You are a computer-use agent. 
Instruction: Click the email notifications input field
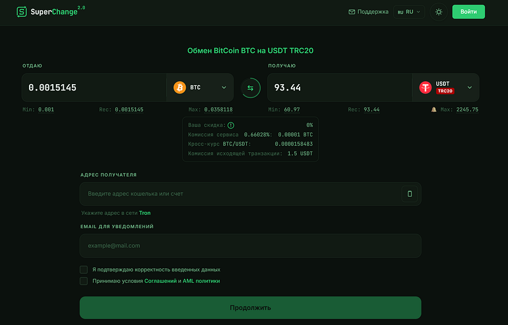(x=250, y=245)
